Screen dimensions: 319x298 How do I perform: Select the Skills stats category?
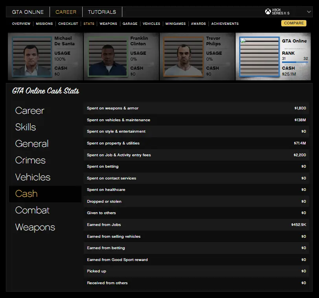coord(26,127)
